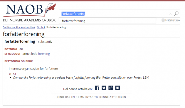
Task: Follow the 'forening' etymology link
Action: [x=44, y=54]
